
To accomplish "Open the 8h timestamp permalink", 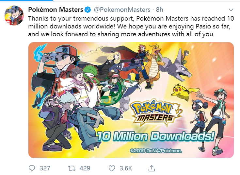I will (159, 10).
